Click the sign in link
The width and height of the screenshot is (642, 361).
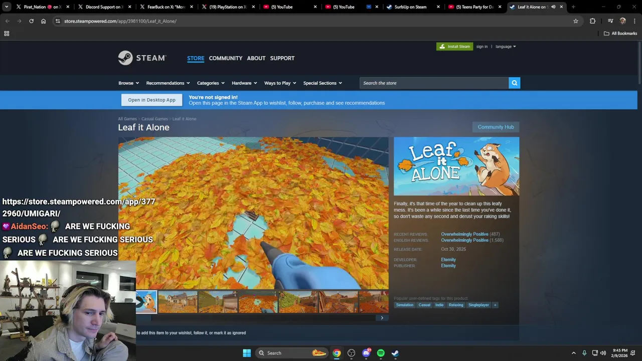482,47
